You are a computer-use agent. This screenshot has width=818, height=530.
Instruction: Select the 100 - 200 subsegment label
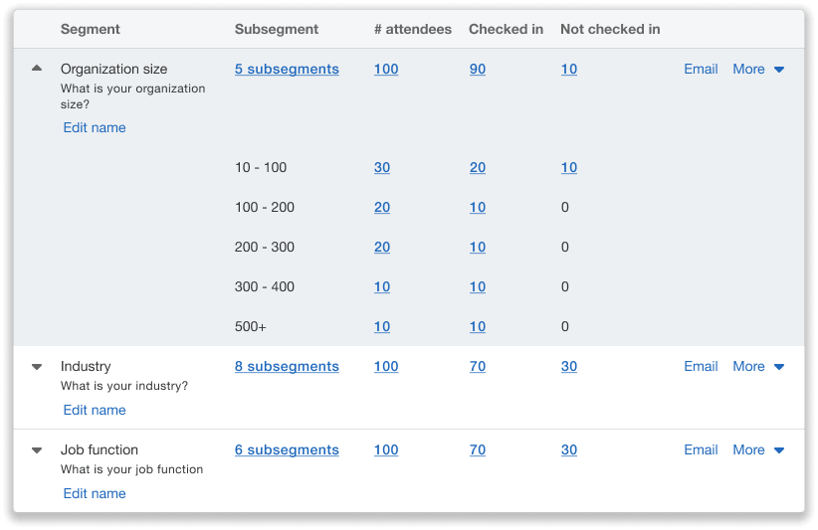[x=265, y=208]
